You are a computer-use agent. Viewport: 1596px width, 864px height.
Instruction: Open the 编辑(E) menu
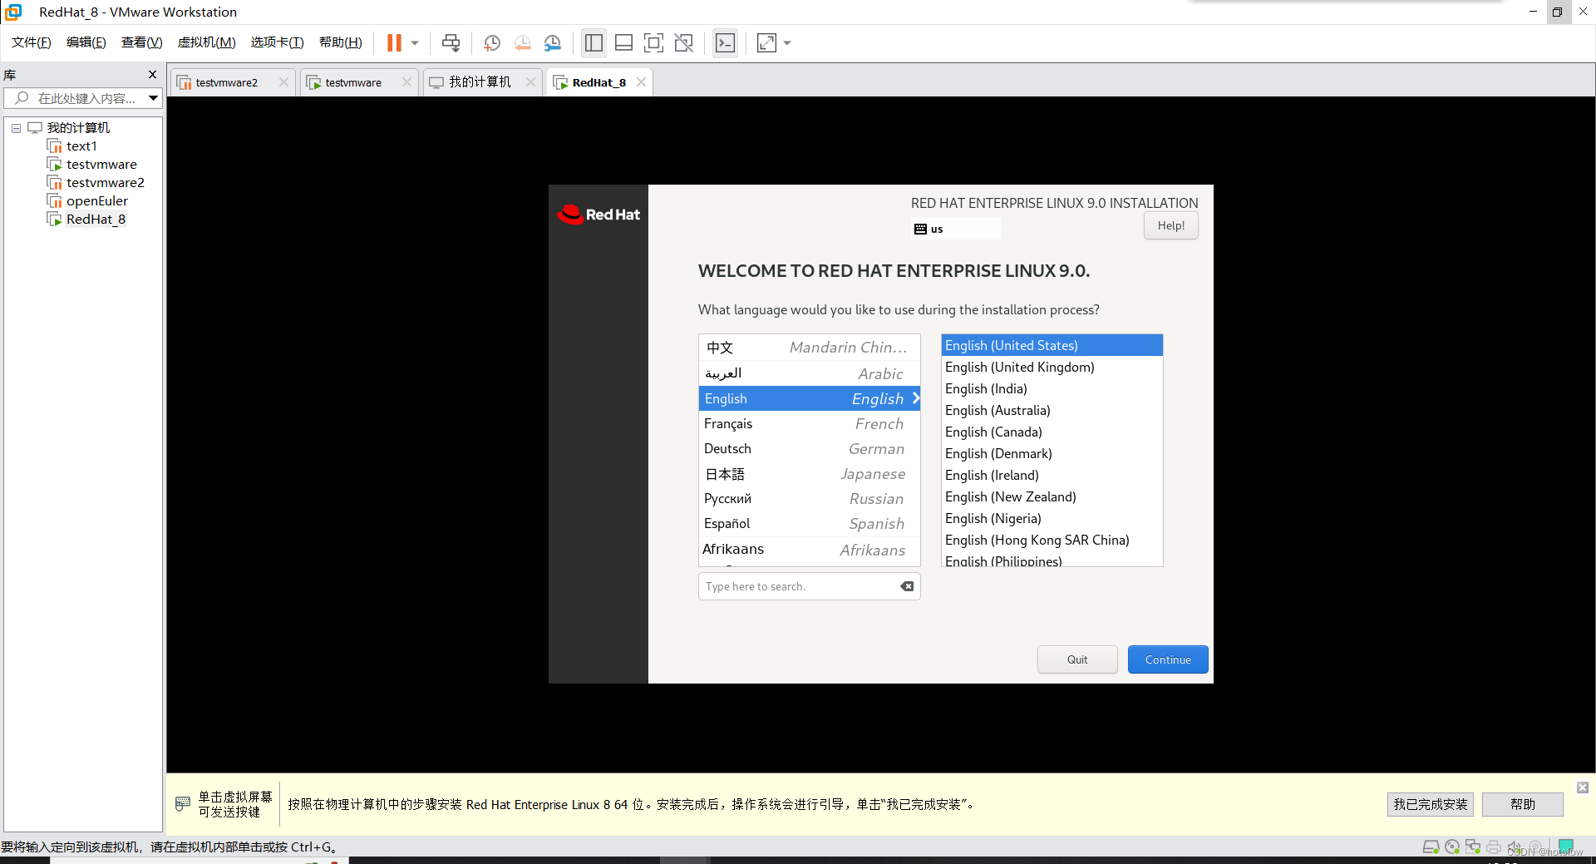pos(86,42)
